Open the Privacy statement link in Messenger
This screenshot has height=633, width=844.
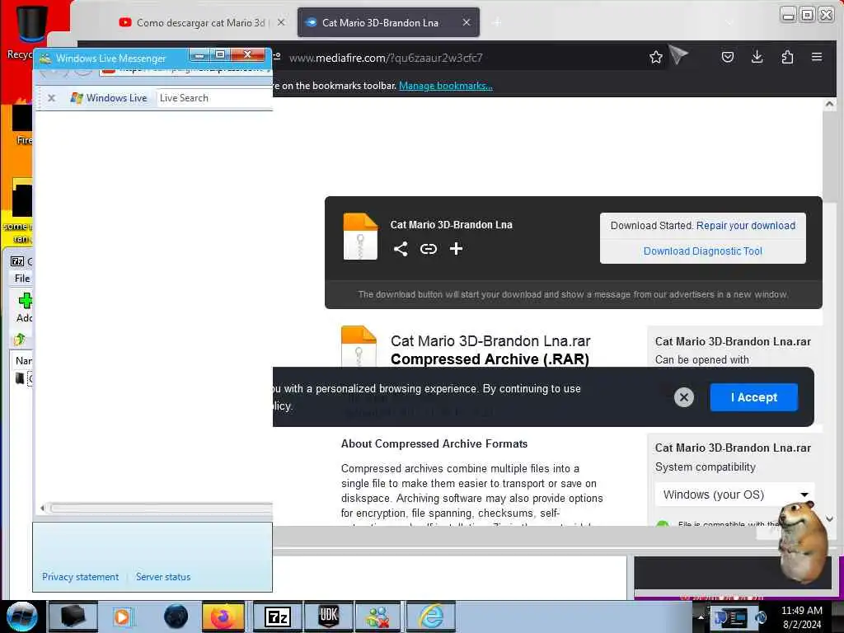tap(80, 576)
